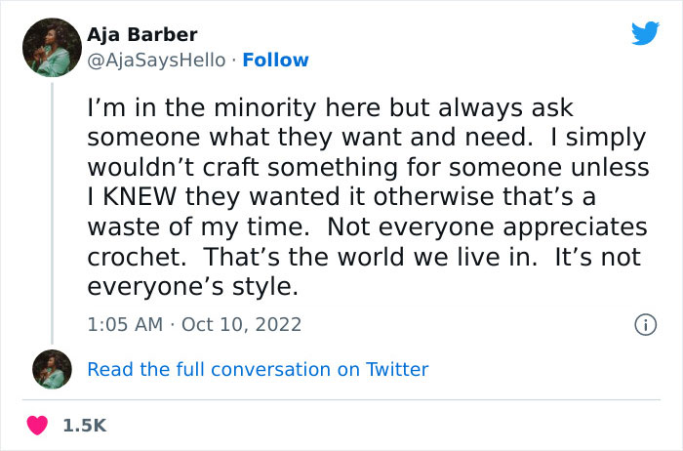Click the dot separator before Follow
Viewport: 683px width, 451px height.
(x=235, y=60)
